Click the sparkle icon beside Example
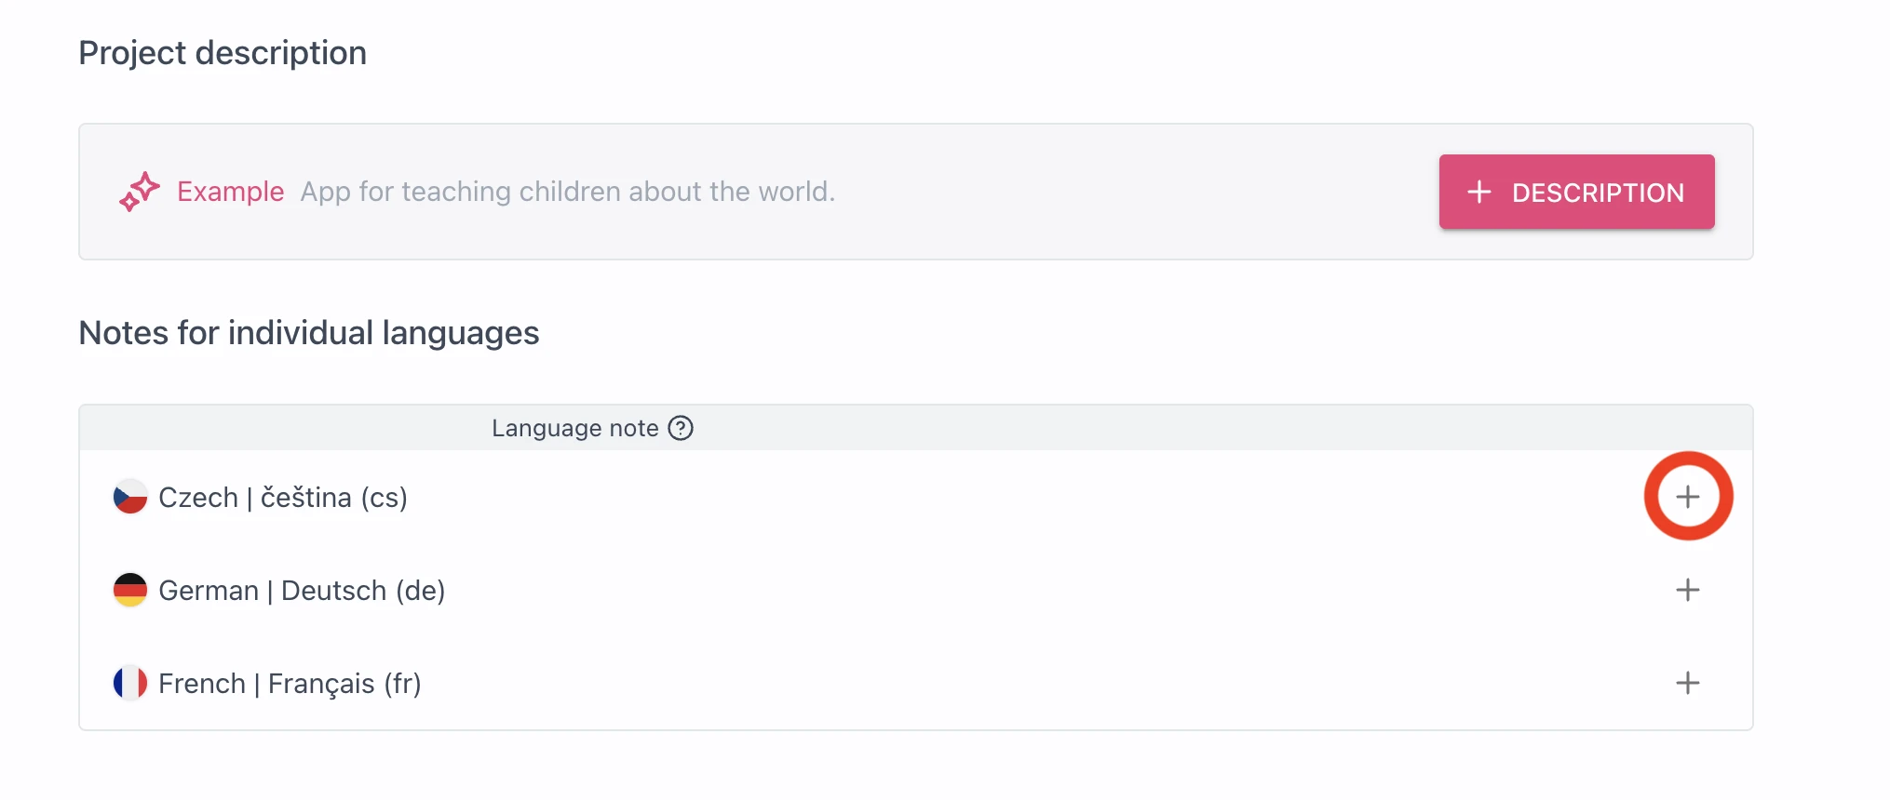Image resolution: width=1890 pixels, height=800 pixels. point(140,192)
